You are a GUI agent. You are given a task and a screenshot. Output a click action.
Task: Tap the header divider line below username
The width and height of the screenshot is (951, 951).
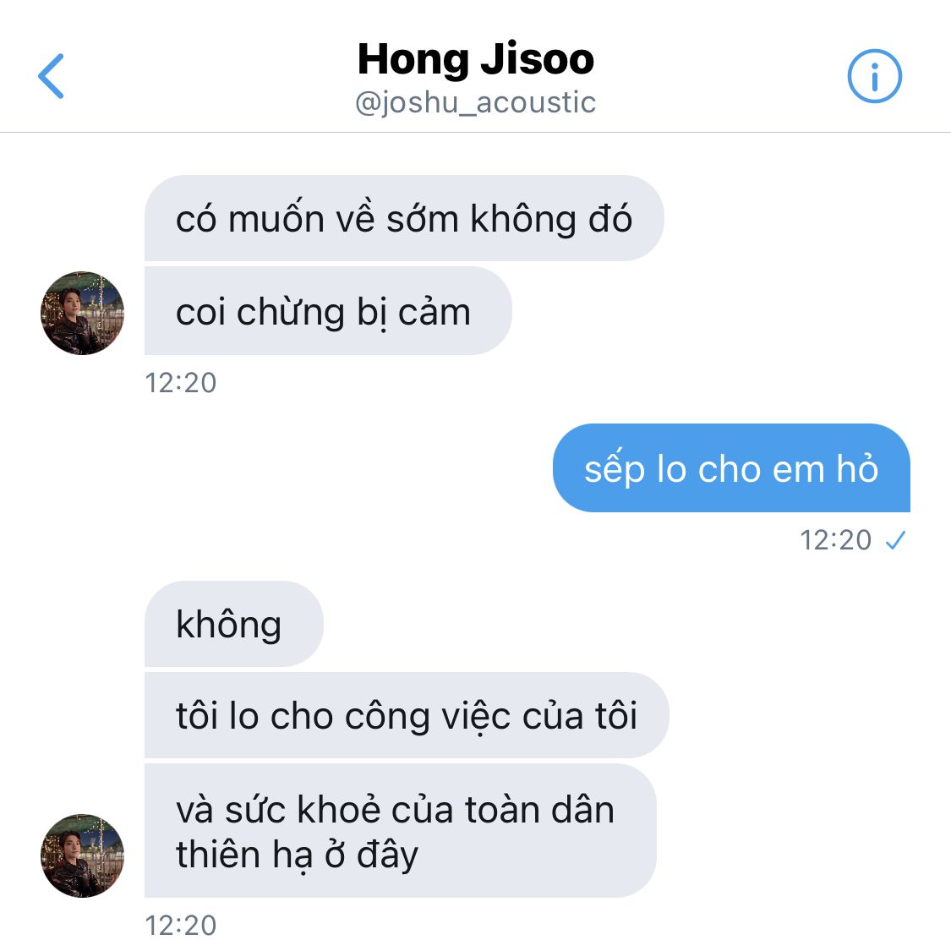[x=475, y=132]
